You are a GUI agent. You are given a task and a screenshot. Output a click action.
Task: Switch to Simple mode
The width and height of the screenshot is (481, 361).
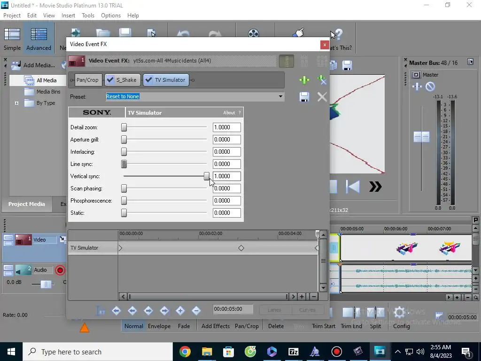12,39
